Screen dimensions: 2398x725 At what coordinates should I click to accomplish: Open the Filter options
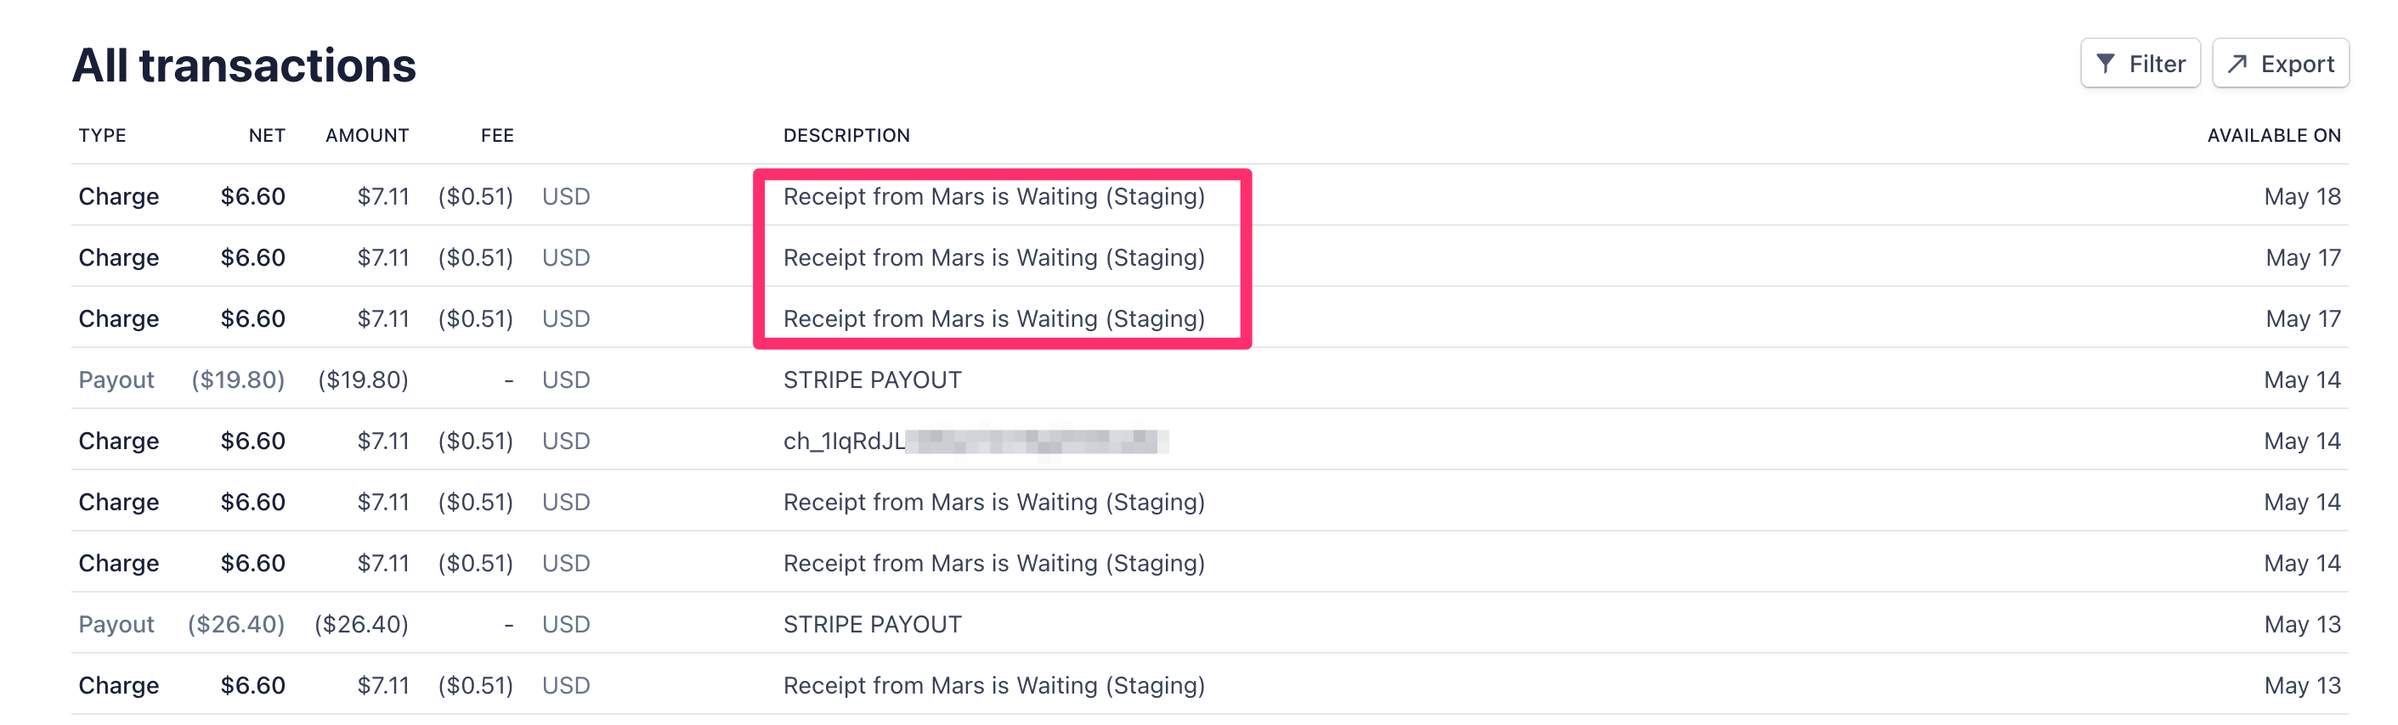pos(2141,63)
